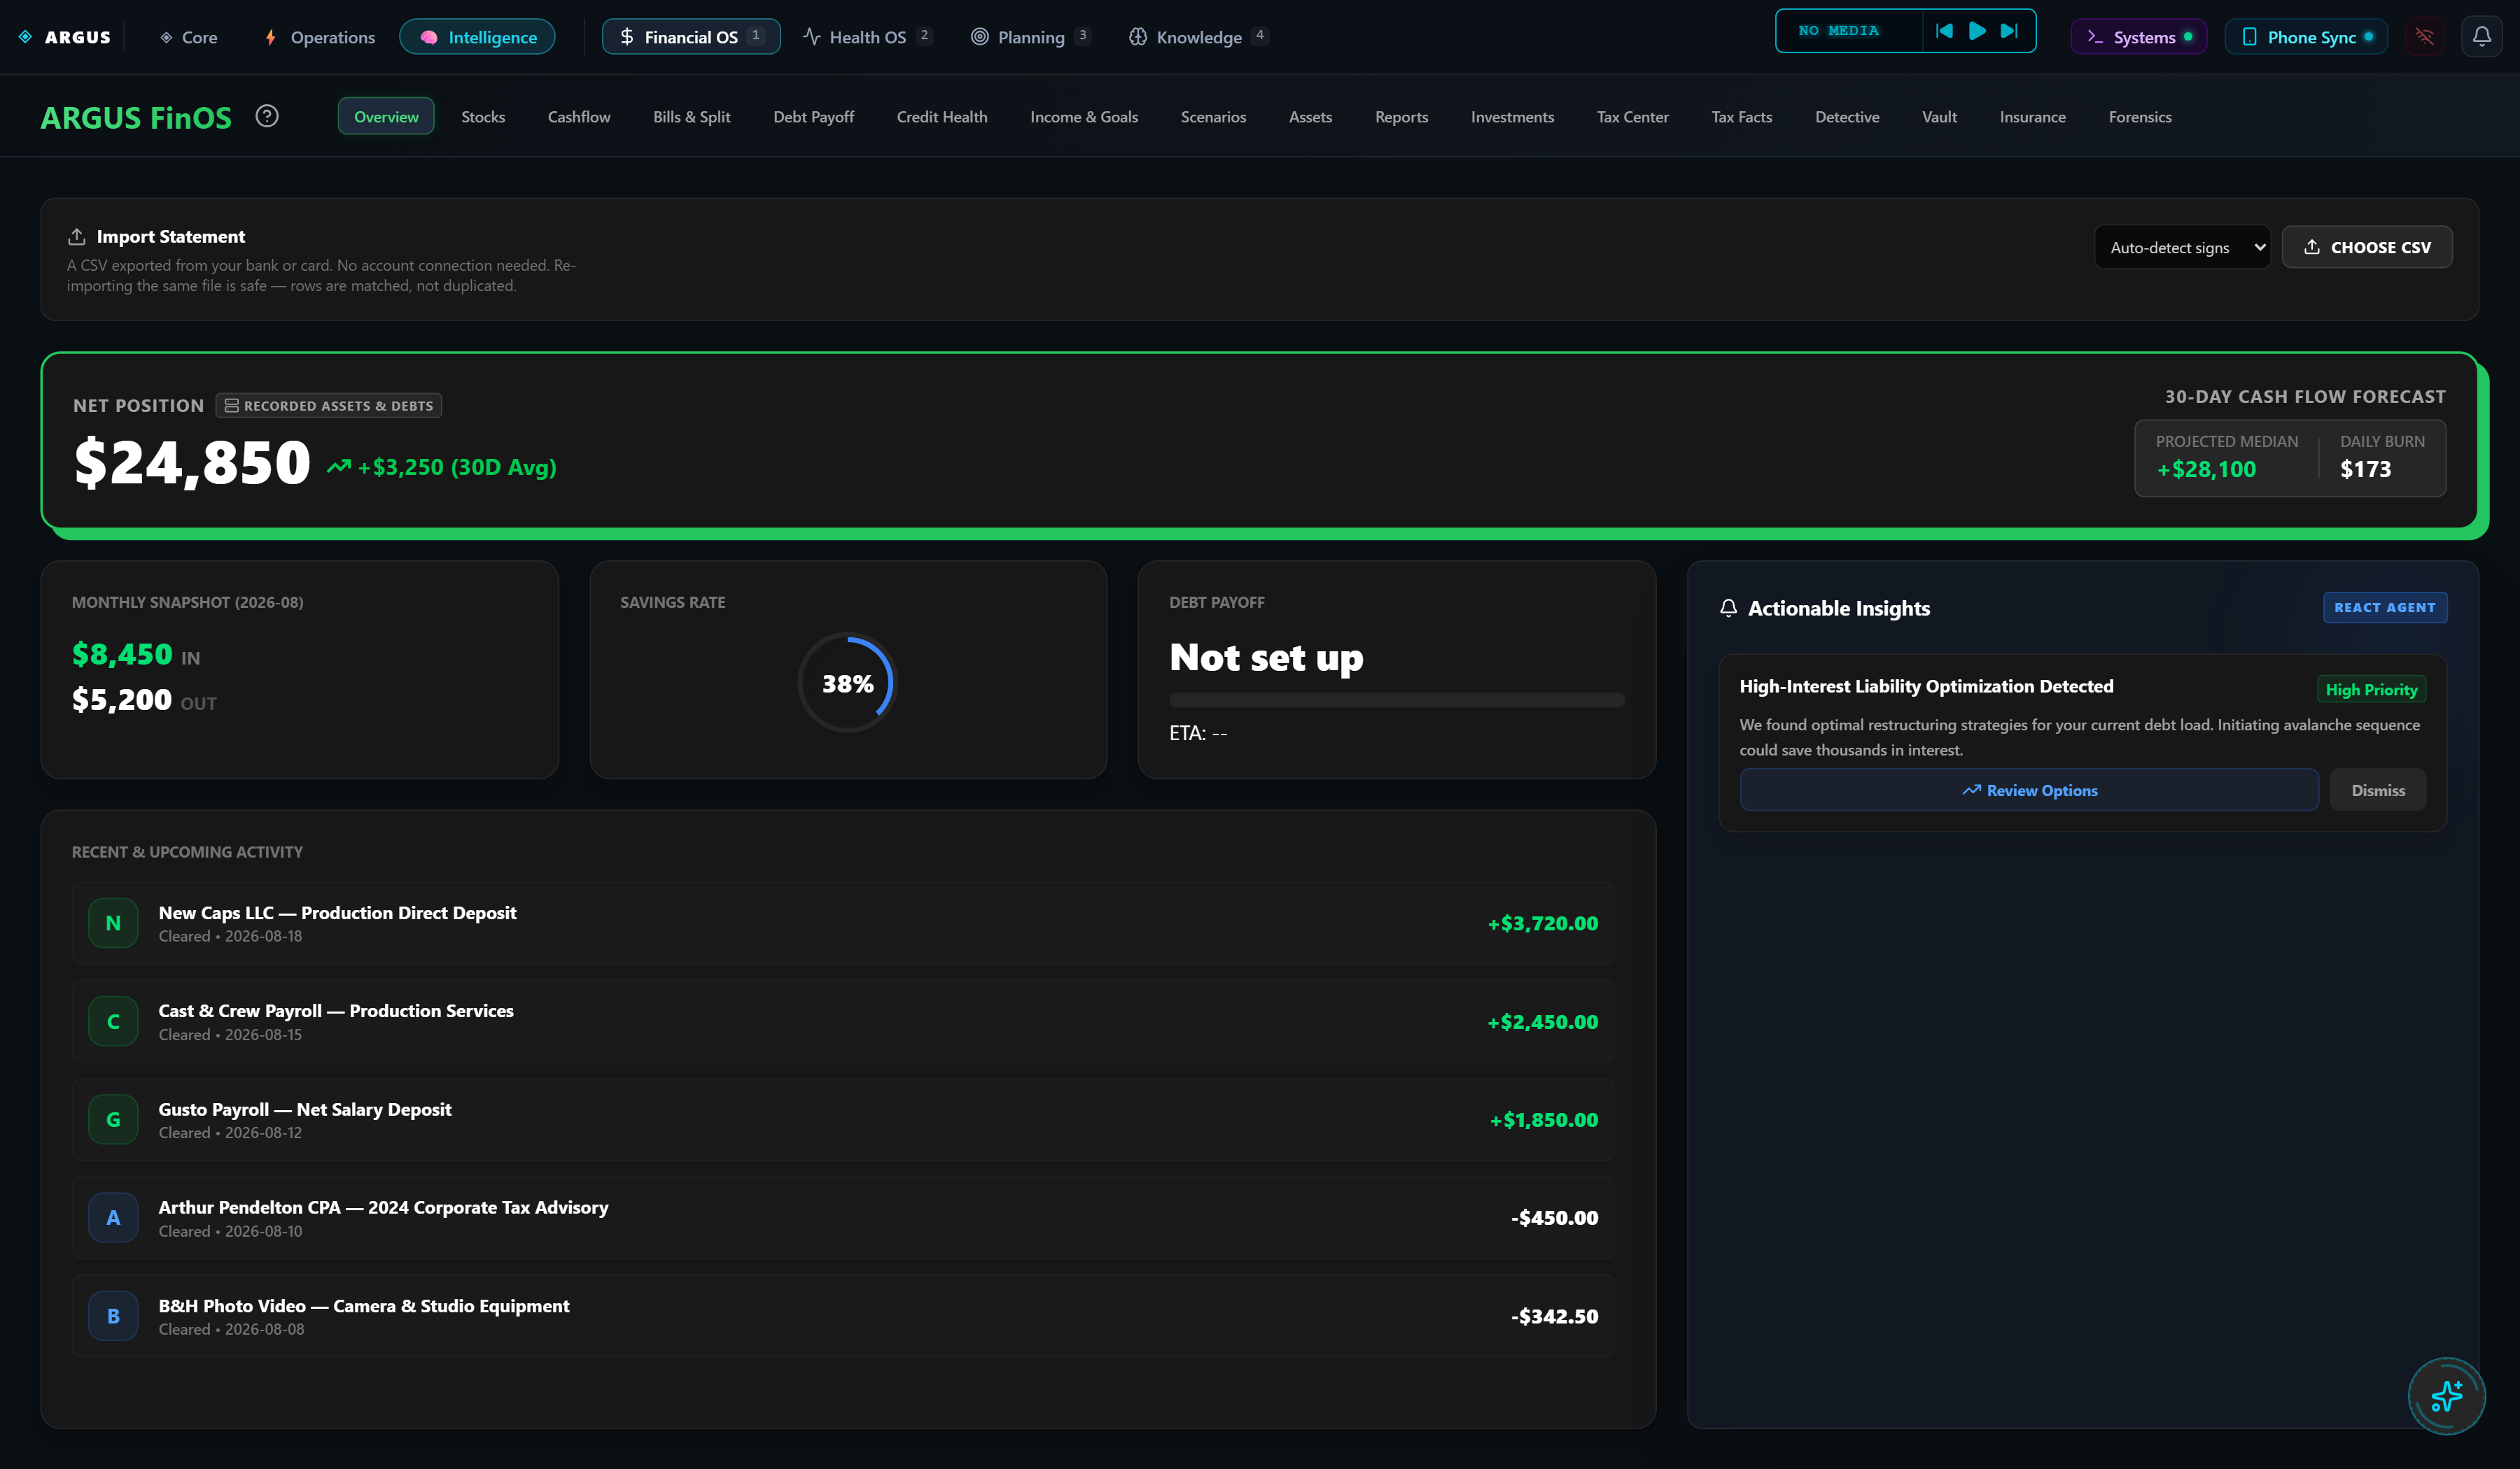Click the G avatar for Gusto Payroll
This screenshot has height=1469, width=2520.
[x=113, y=1119]
